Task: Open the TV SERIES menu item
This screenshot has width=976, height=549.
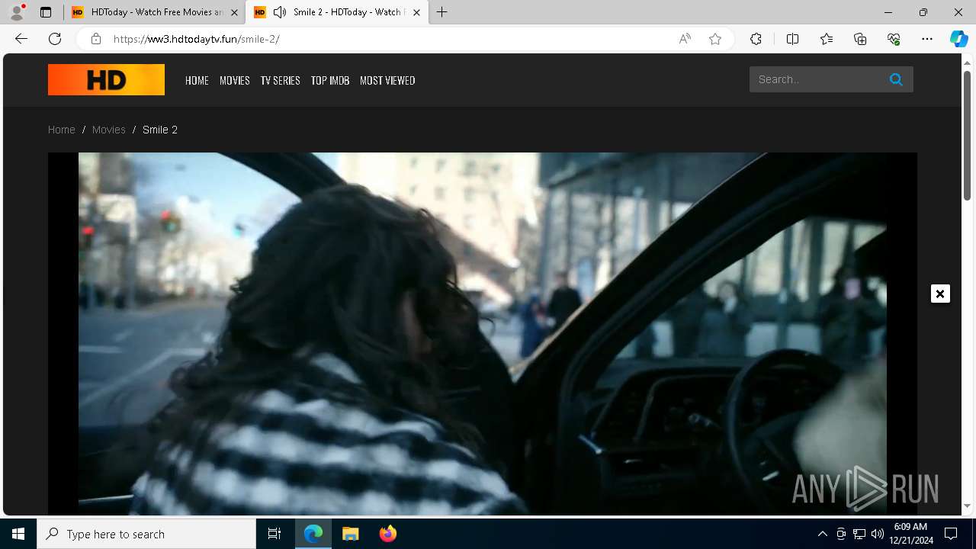Action: tap(280, 80)
